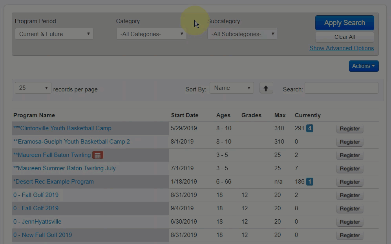Click the badge 4 next to Clintonville enrollment

309,128
